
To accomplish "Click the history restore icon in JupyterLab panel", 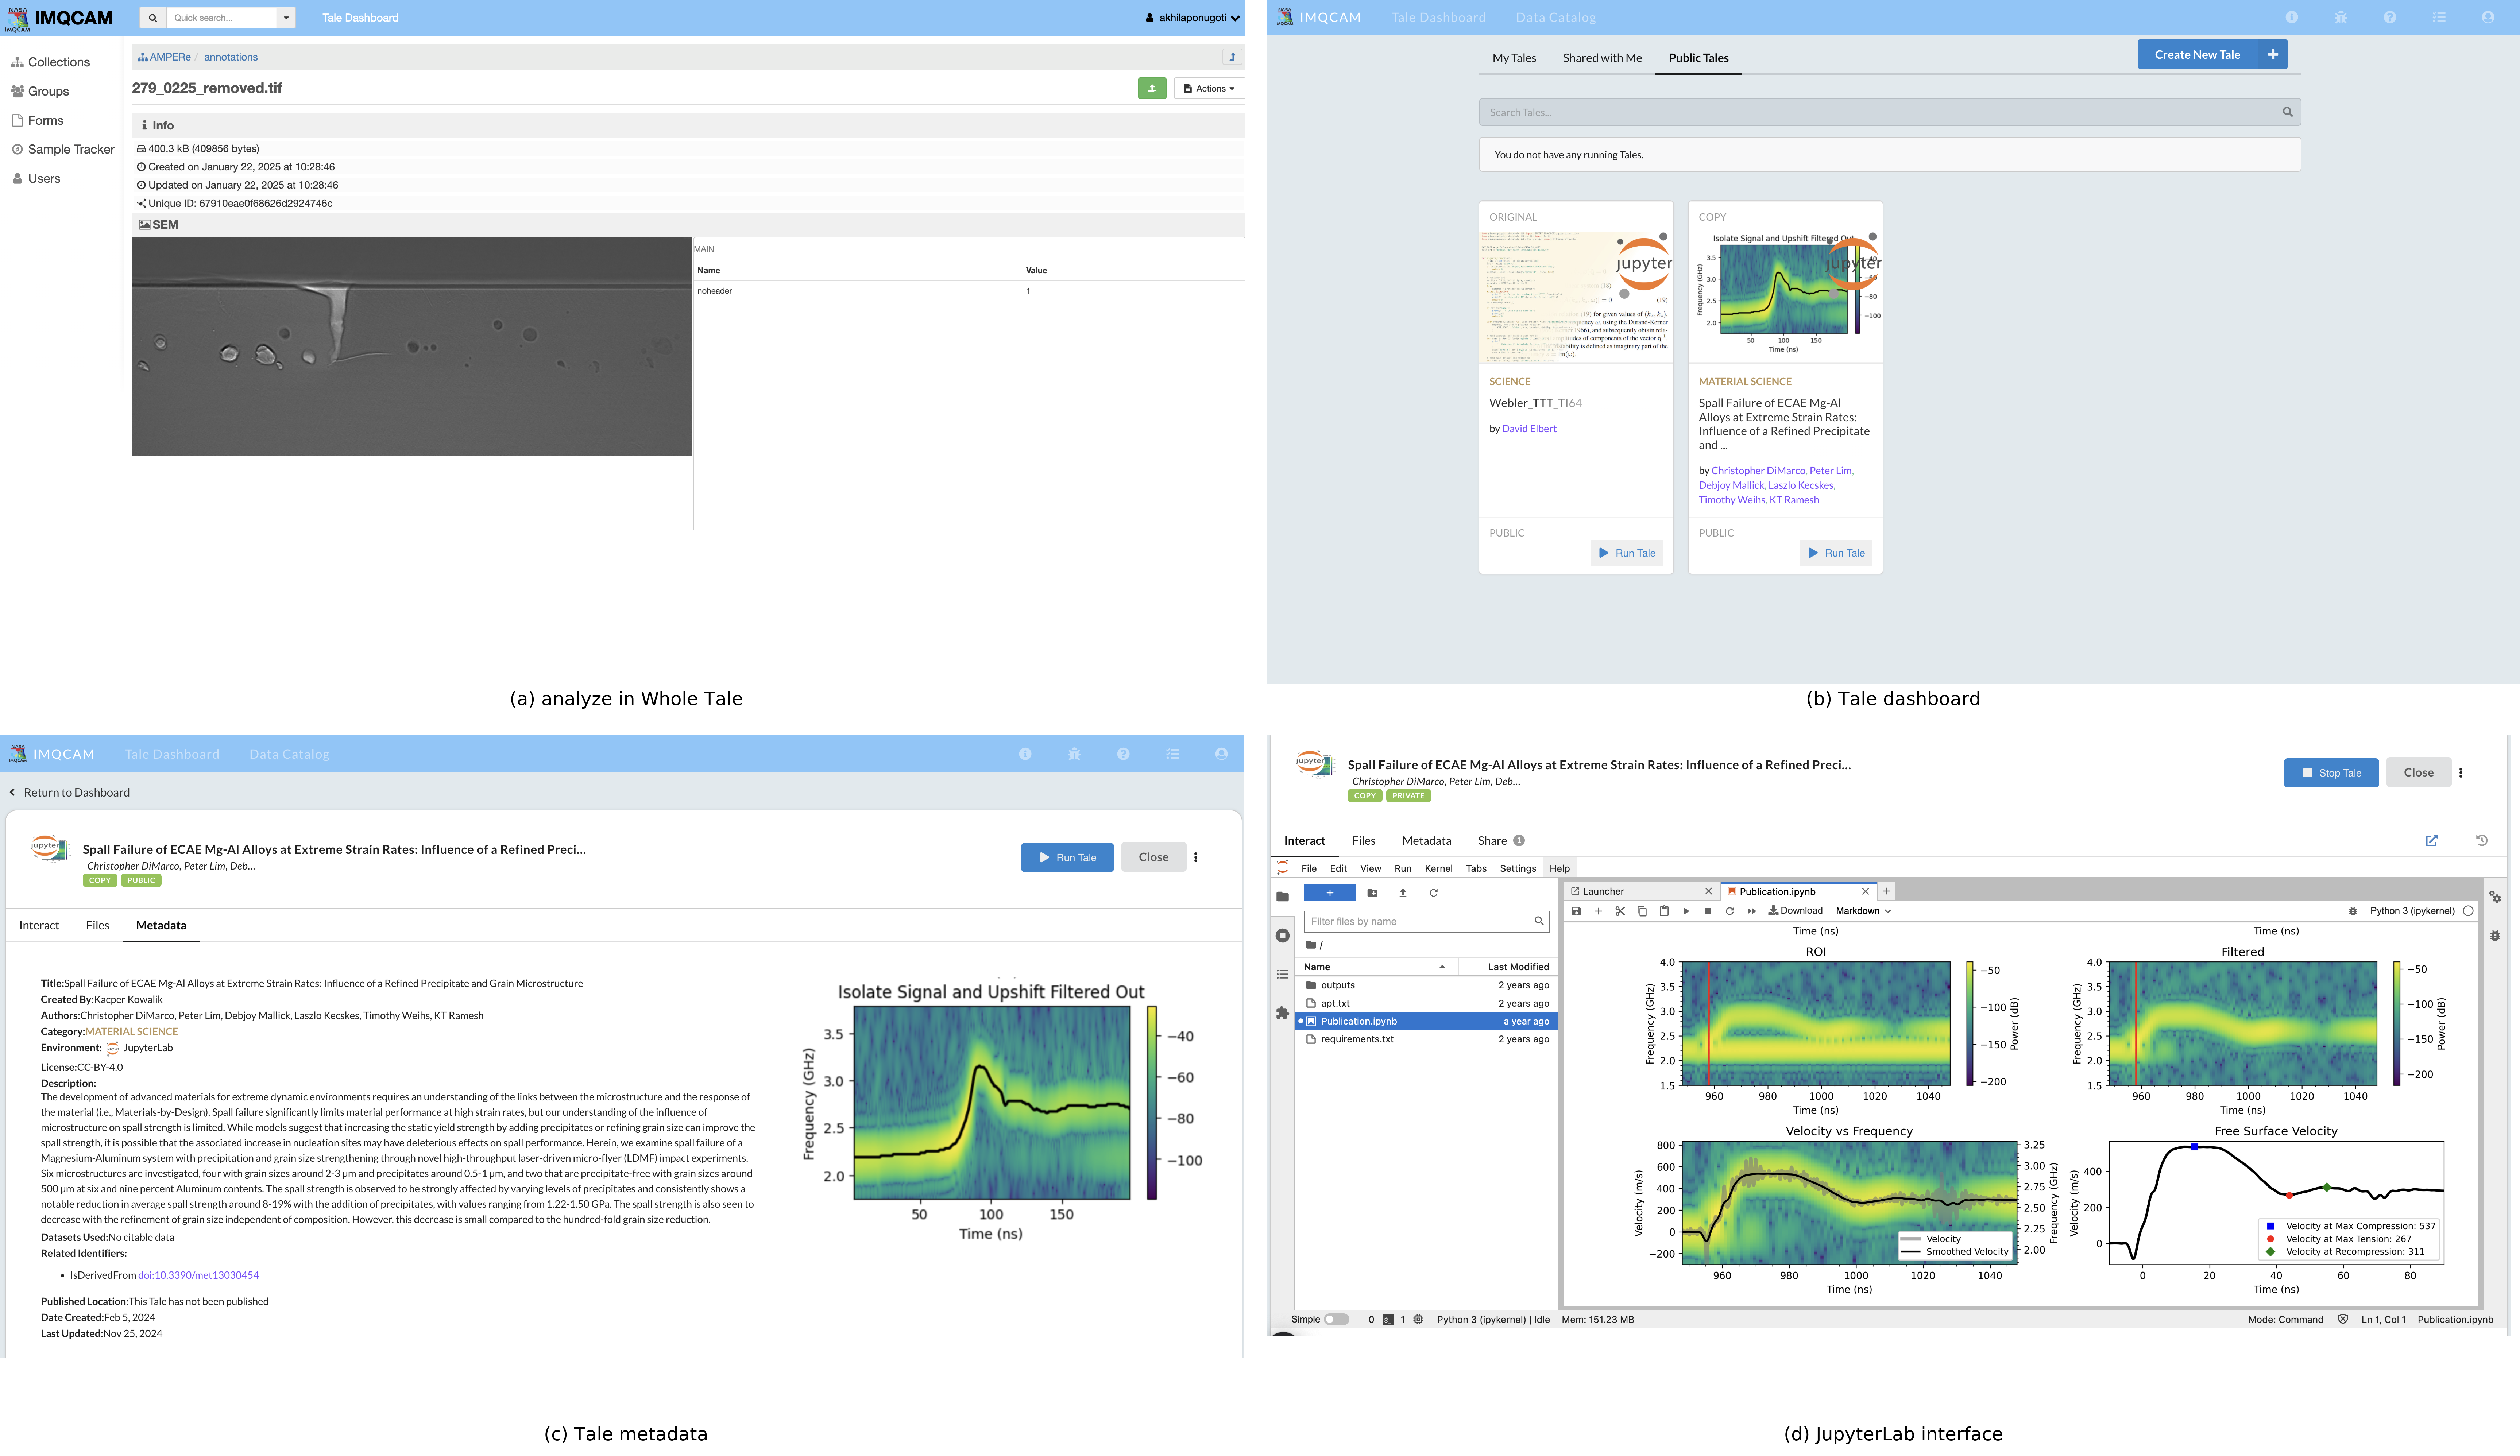I will (x=2482, y=840).
